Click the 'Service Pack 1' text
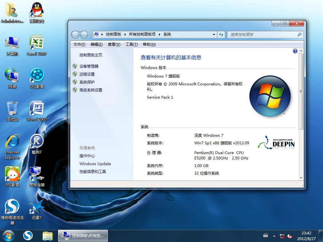 coord(160,97)
